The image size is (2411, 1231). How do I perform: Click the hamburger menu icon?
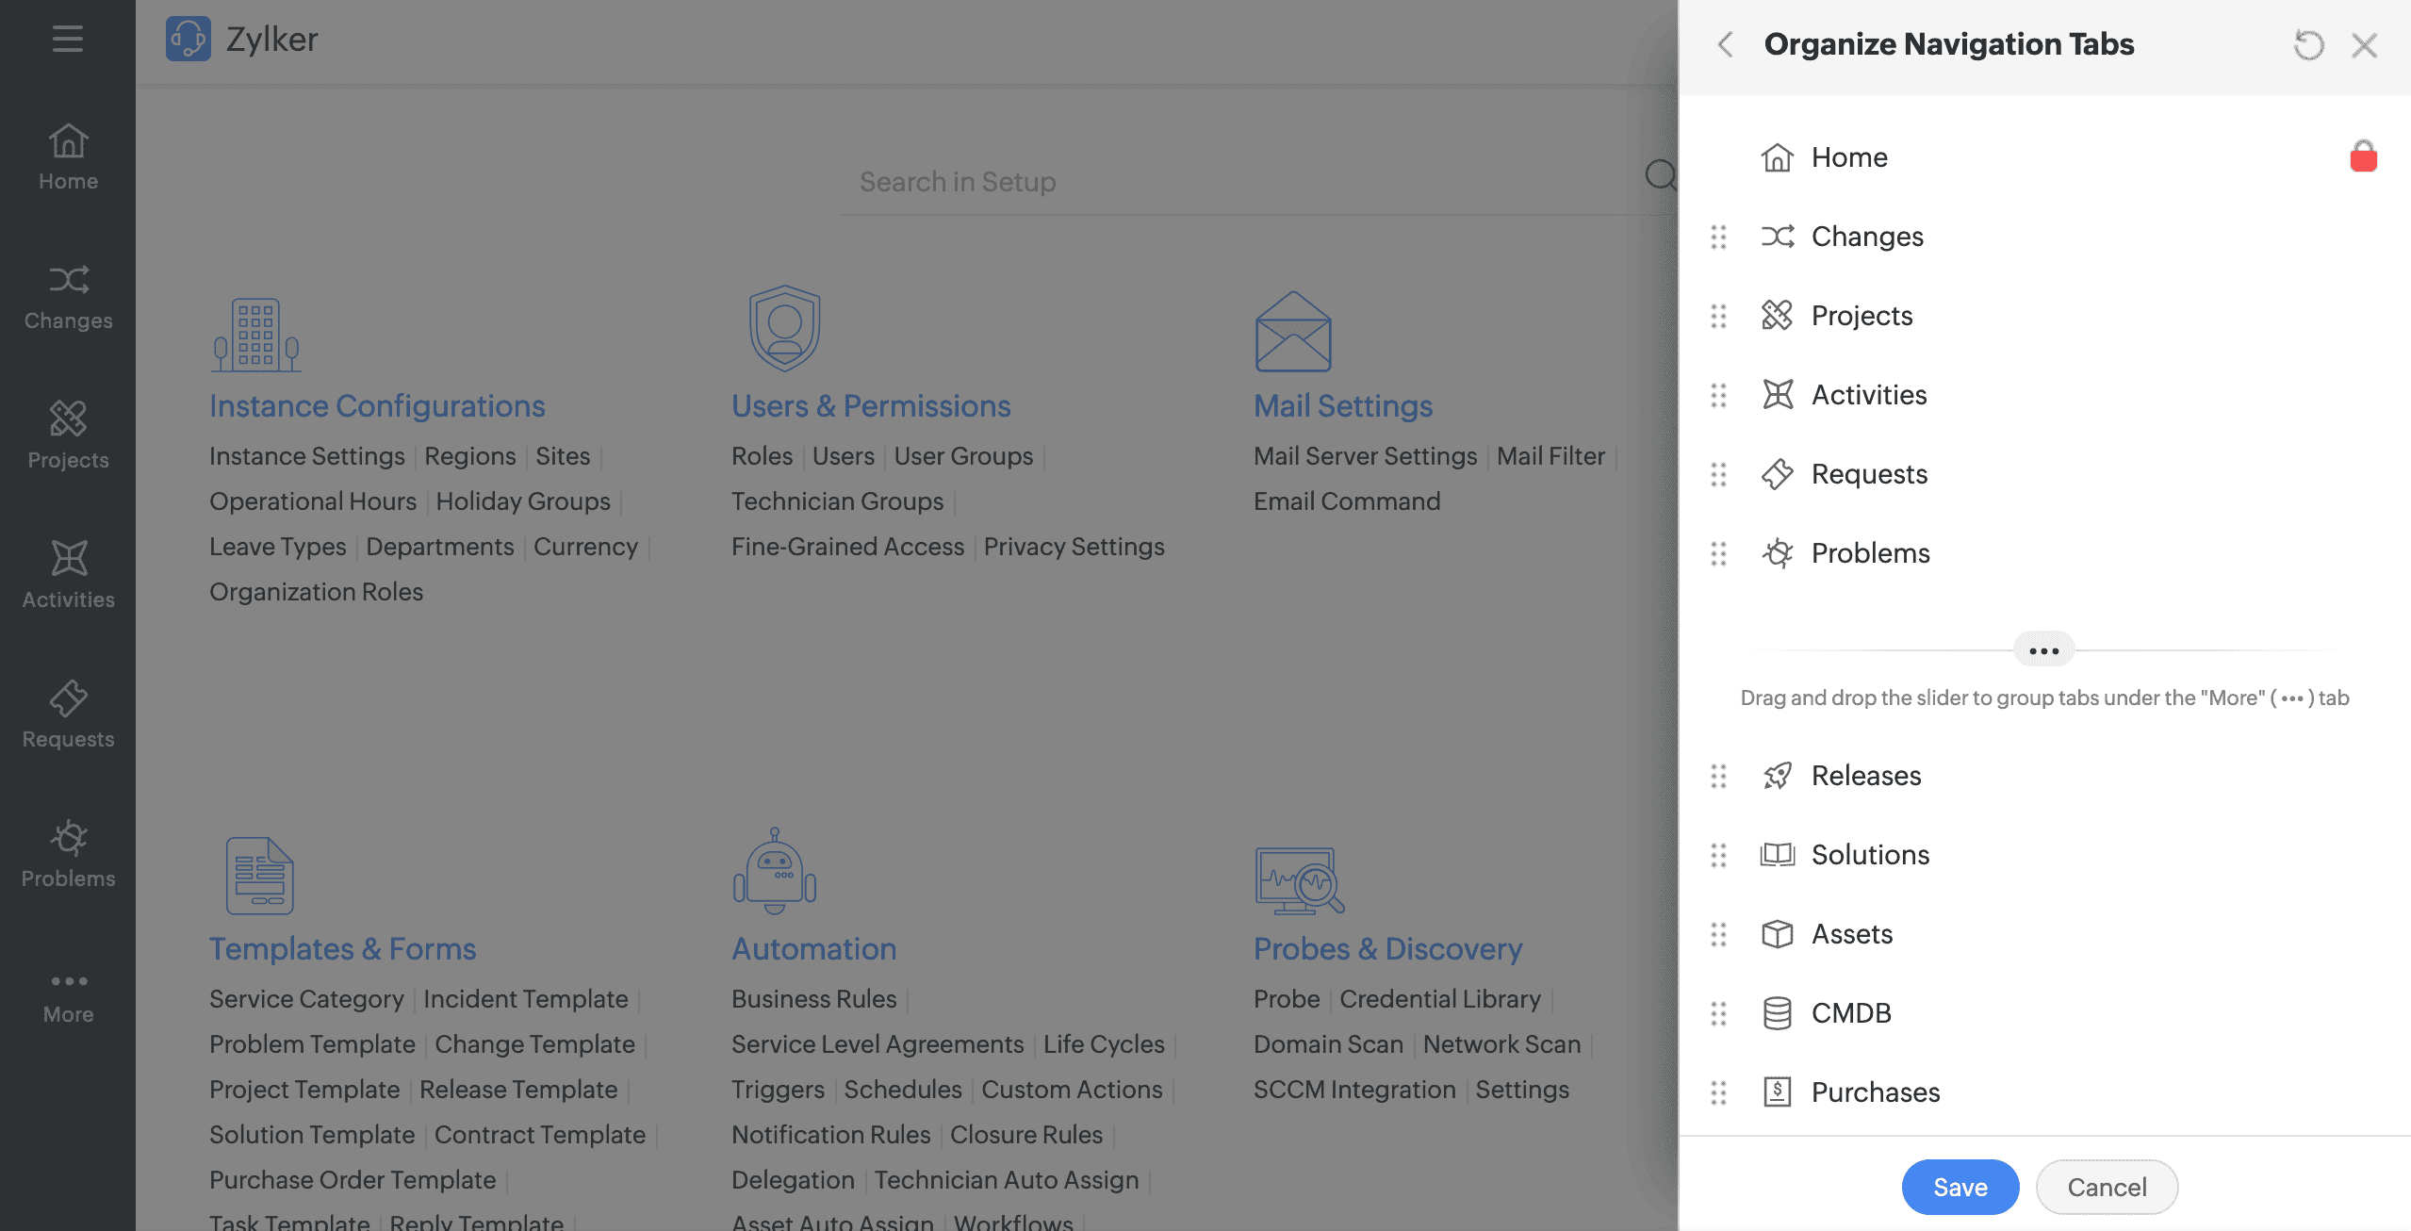67,39
